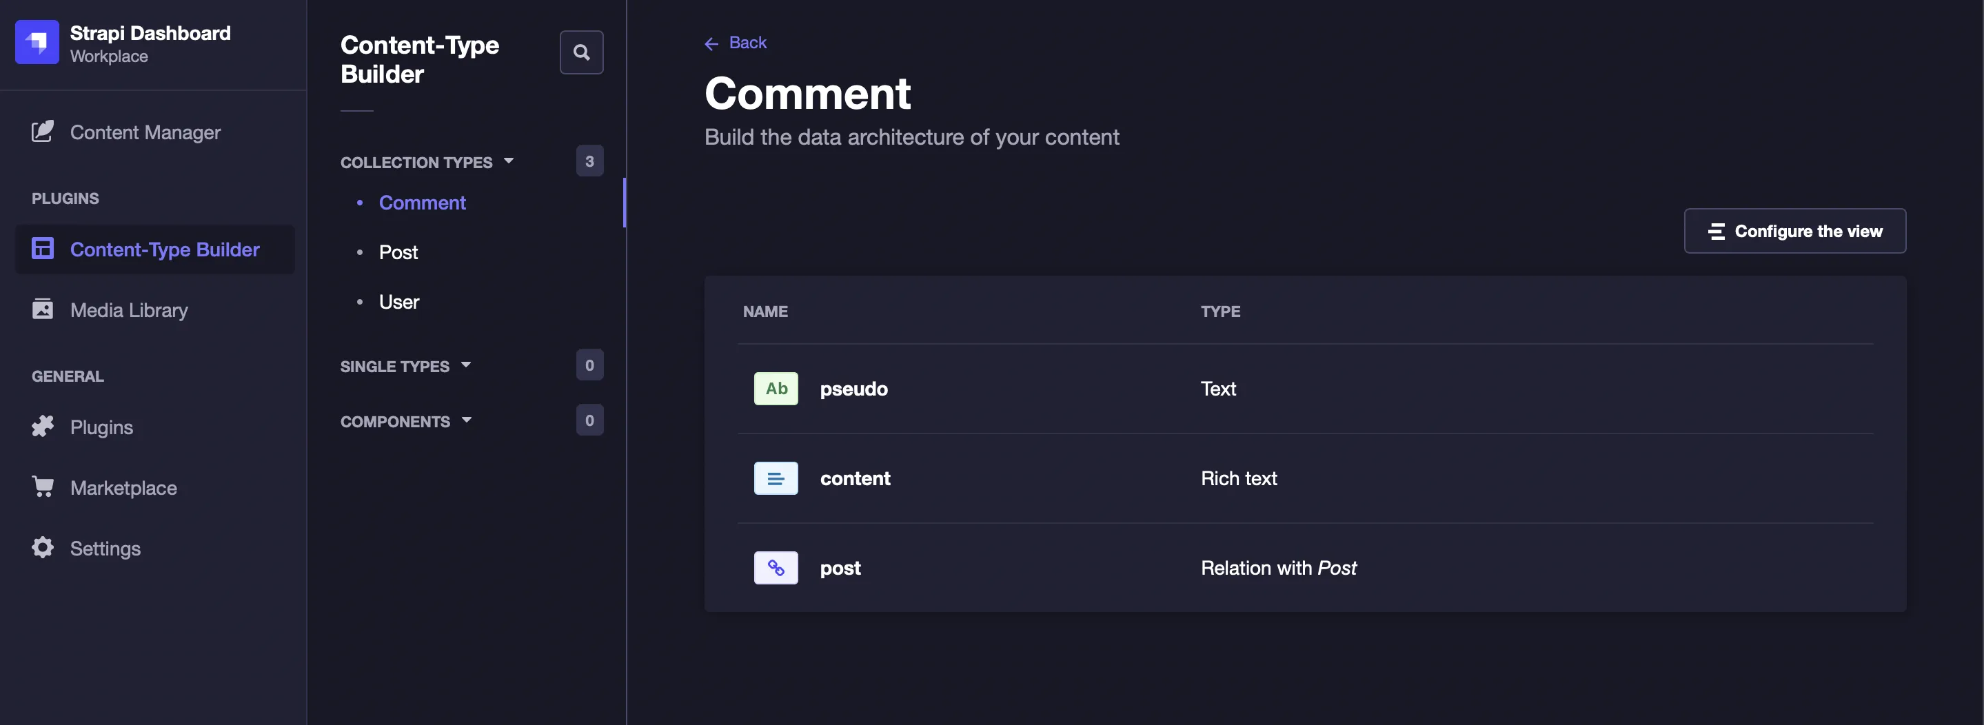Click the Marketplace shopping cart icon
The image size is (1984, 725).
42,487
